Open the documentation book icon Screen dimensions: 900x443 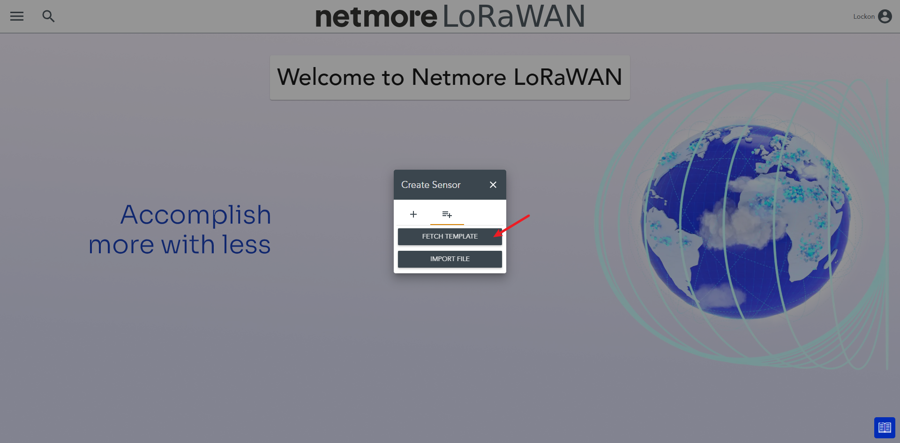885,428
